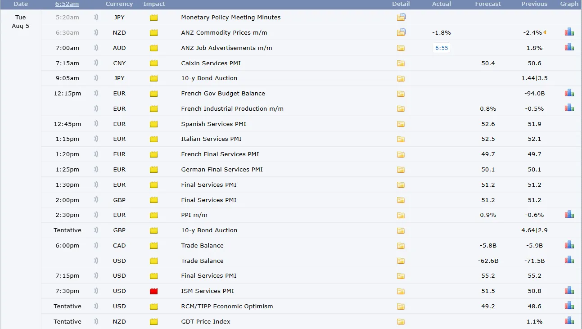The height and width of the screenshot is (329, 582).
Task: Open graph for EUR PPI m/m
Action: 569,215
